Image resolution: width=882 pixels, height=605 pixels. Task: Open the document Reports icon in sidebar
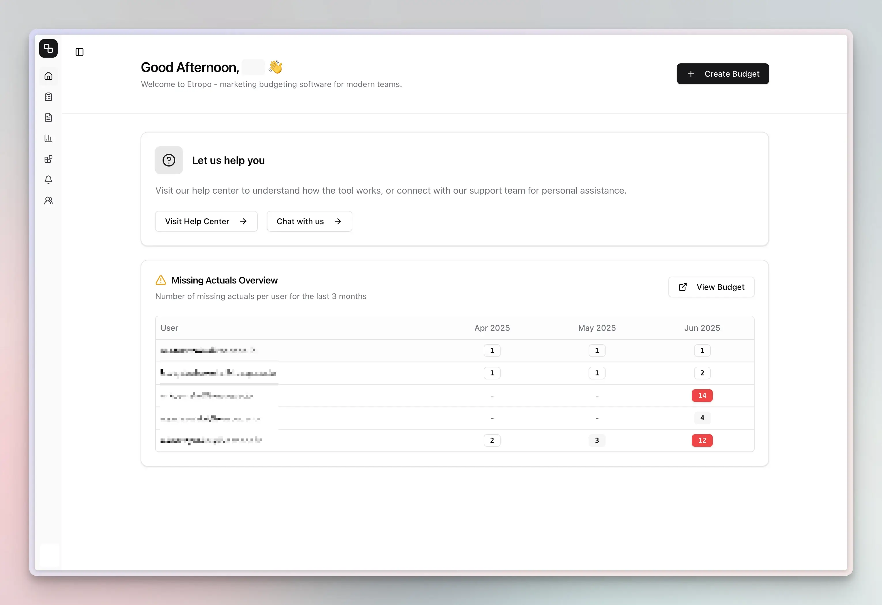(x=48, y=118)
